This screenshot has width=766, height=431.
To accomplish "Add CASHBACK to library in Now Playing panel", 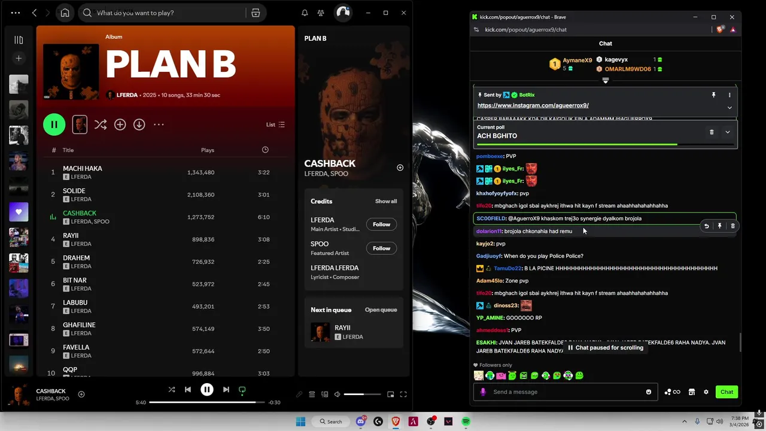I will (400, 168).
